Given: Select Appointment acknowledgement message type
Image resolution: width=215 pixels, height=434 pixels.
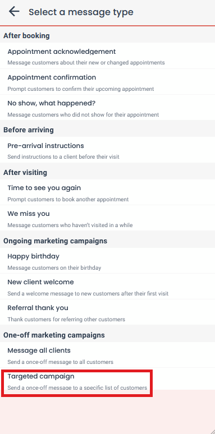Looking at the screenshot, I should pos(108,56).
